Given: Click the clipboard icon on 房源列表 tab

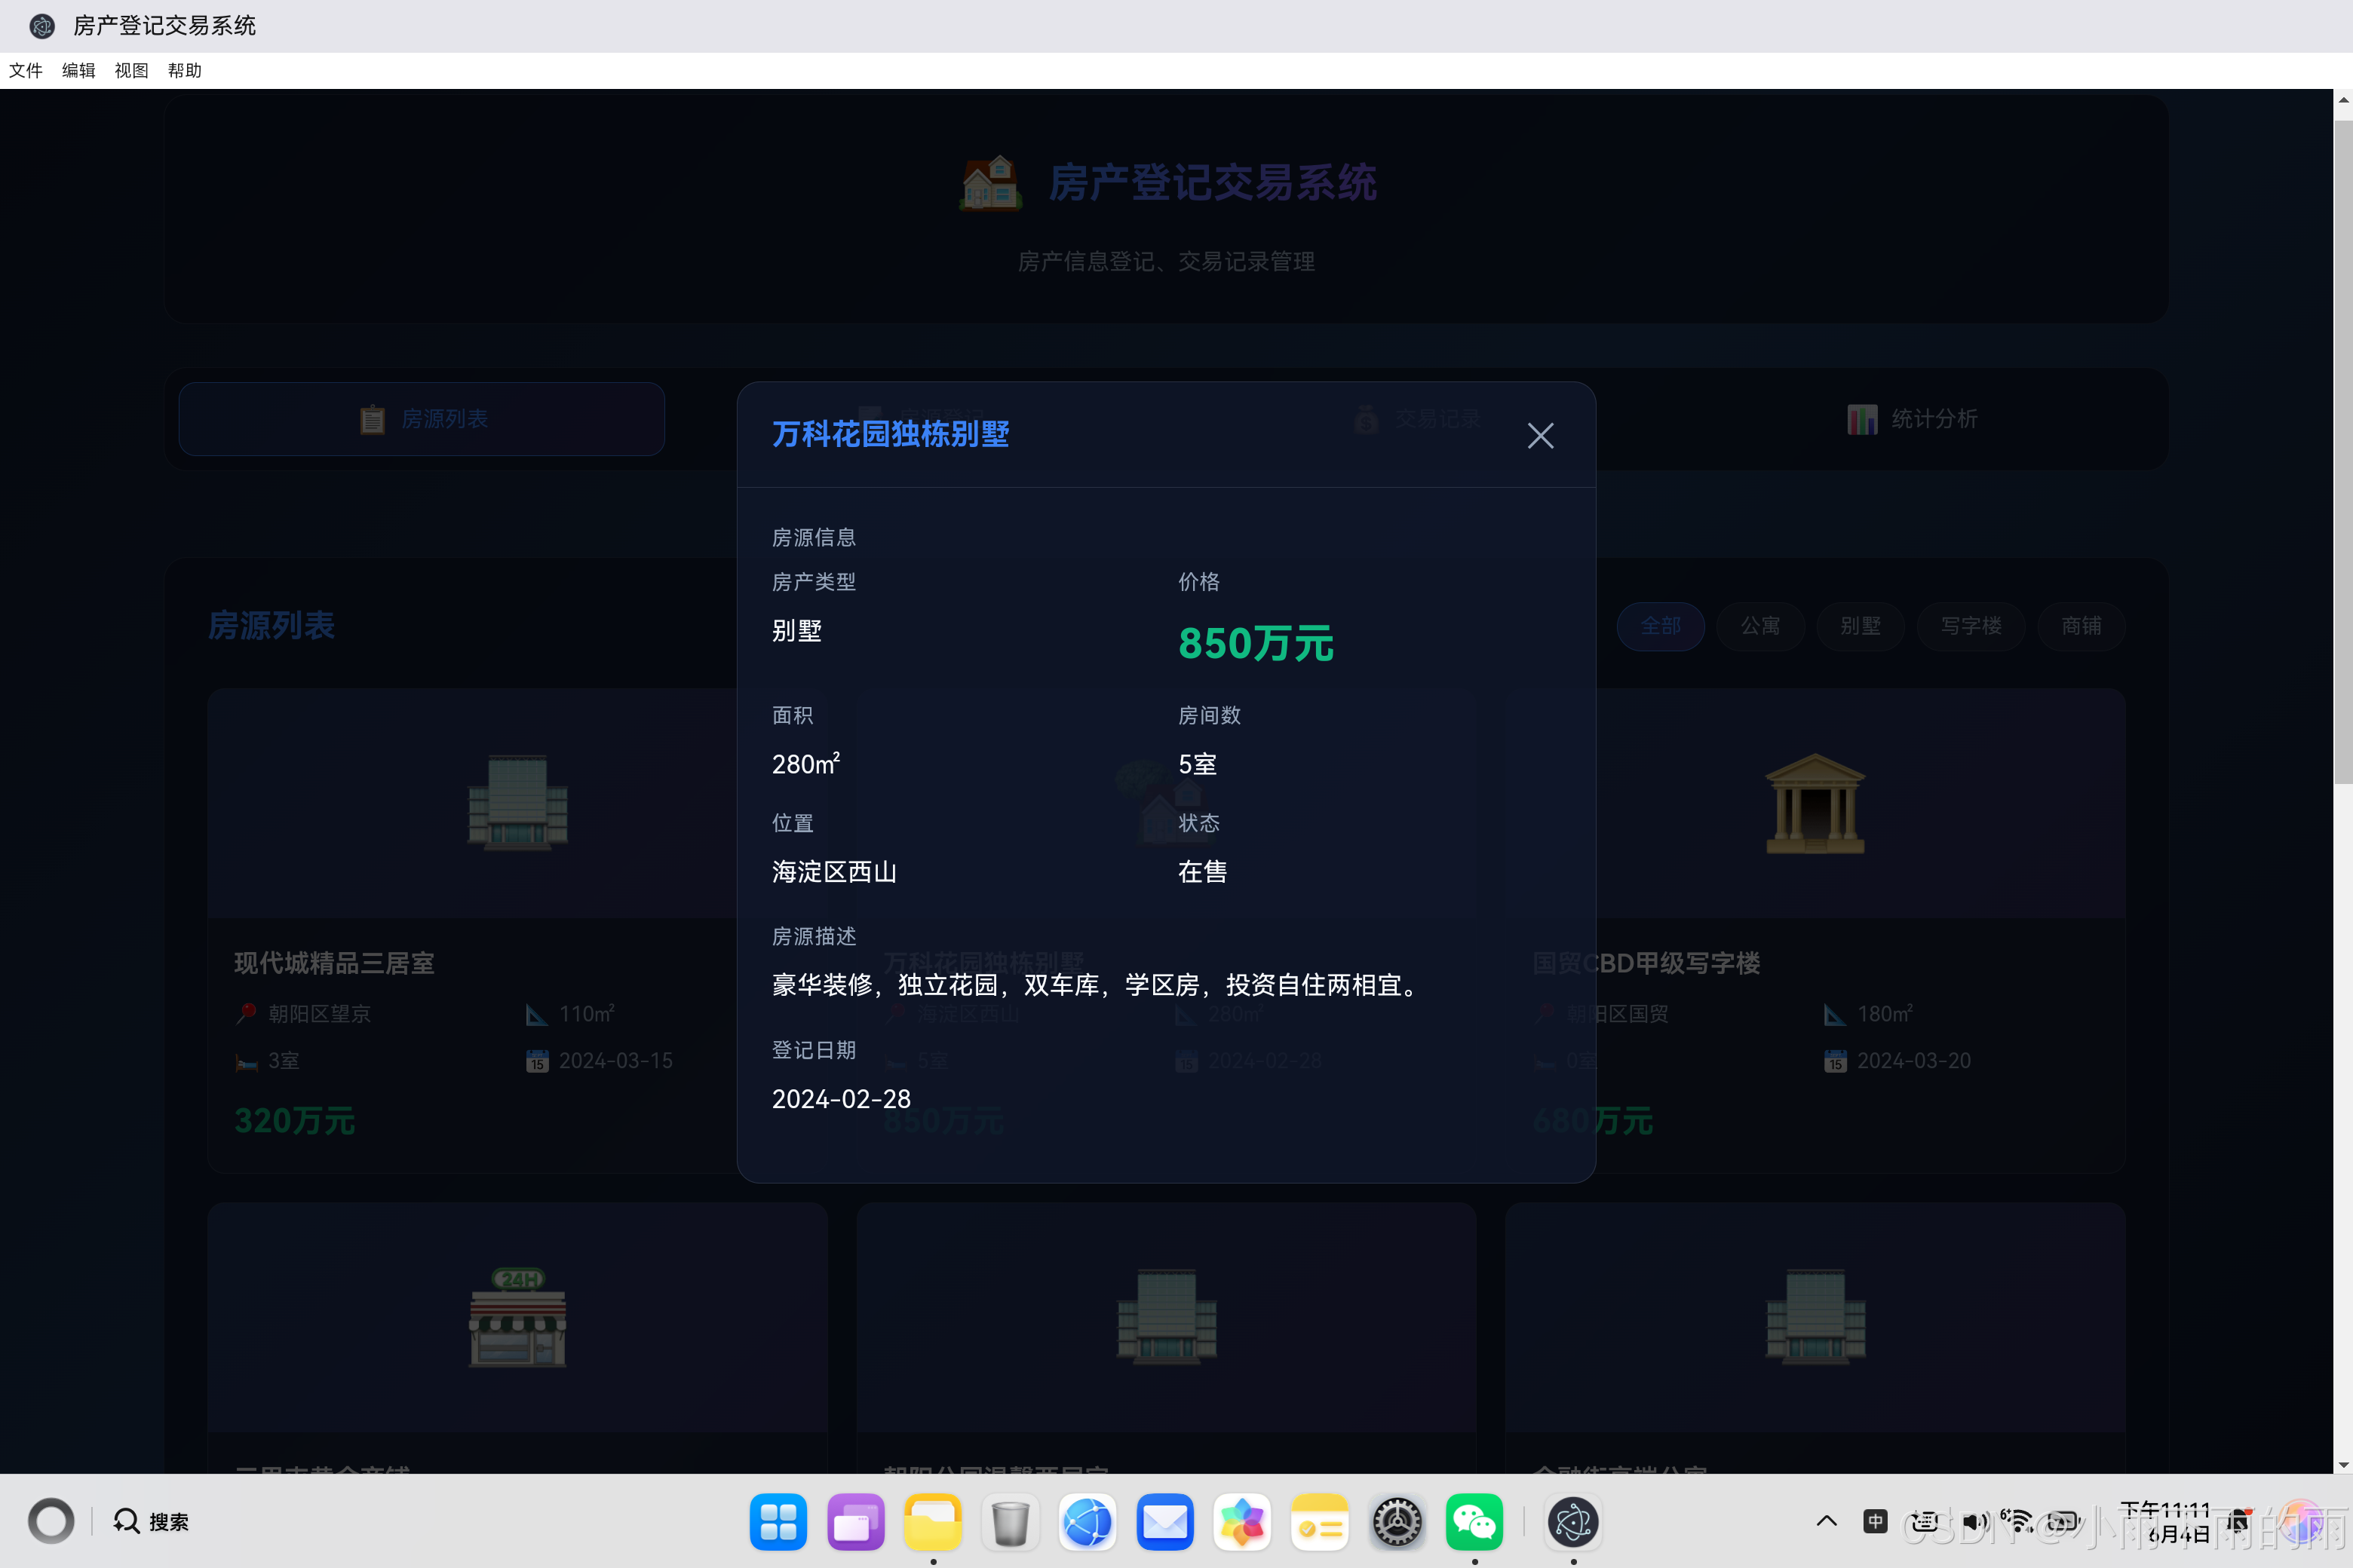Looking at the screenshot, I should [372, 419].
